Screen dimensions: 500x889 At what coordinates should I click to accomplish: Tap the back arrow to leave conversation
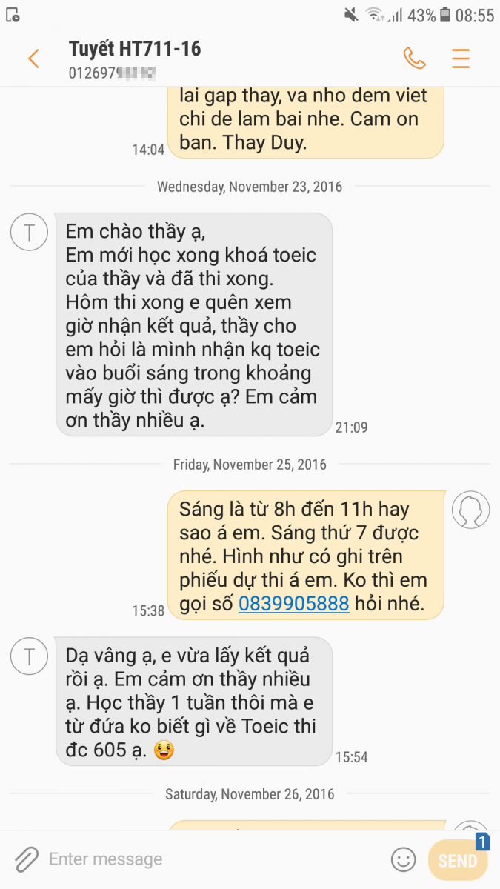tap(33, 59)
